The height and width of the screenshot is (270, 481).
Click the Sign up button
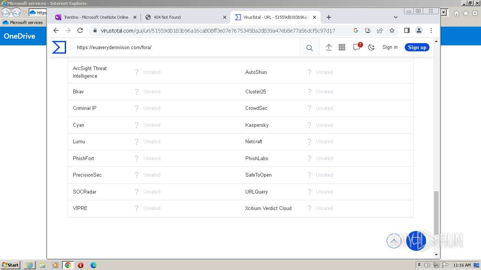417,47
